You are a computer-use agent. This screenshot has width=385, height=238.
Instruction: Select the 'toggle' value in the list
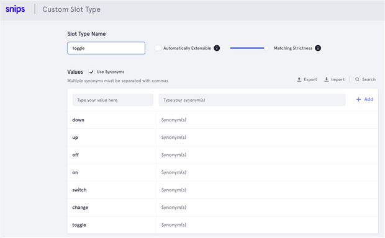[79, 225]
